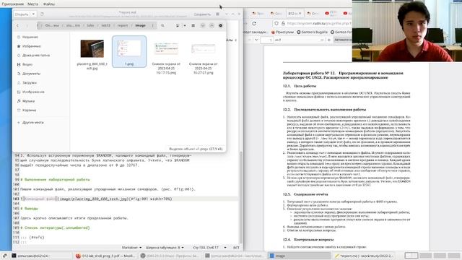The width and height of the screenshot is (462, 260).
Task: Open Music (Музыка) in the sidebar
Action: (28, 101)
